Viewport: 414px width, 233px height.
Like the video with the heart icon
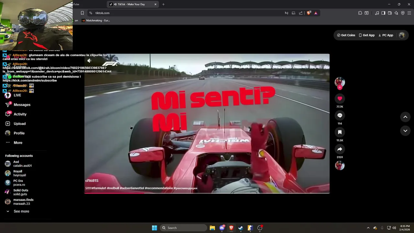[x=340, y=98]
